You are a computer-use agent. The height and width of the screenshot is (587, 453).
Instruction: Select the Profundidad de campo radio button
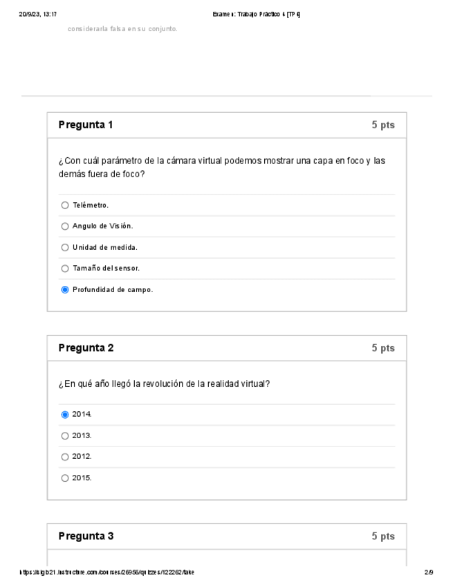pyautogui.click(x=65, y=289)
